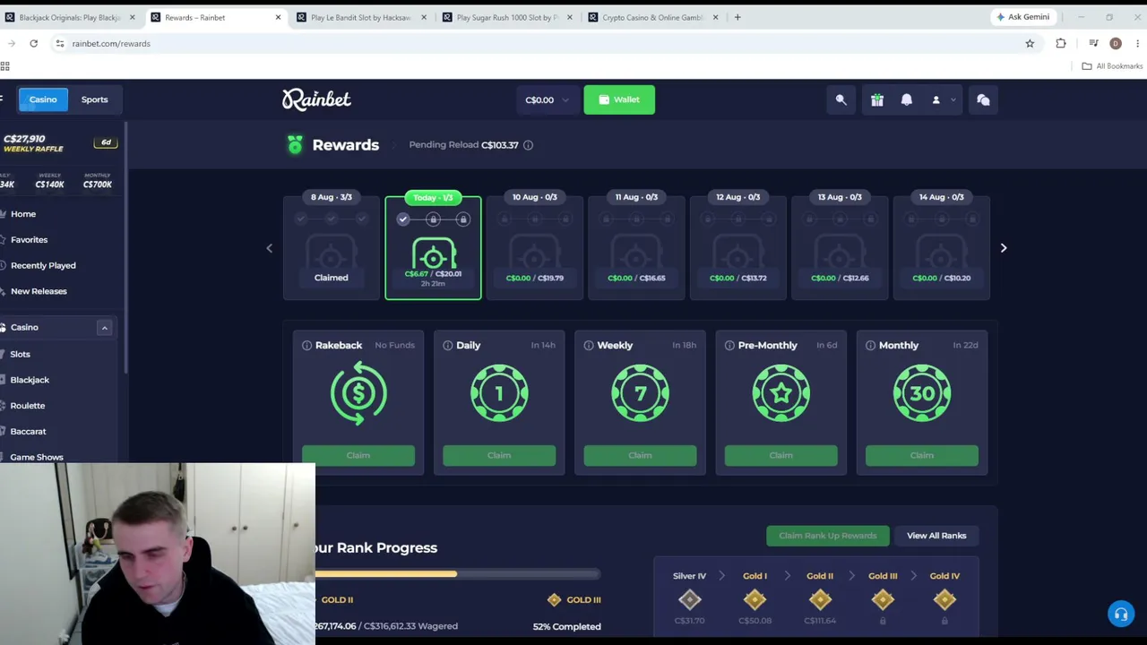
Task: Open the chat bubble icon
Action: point(983,100)
